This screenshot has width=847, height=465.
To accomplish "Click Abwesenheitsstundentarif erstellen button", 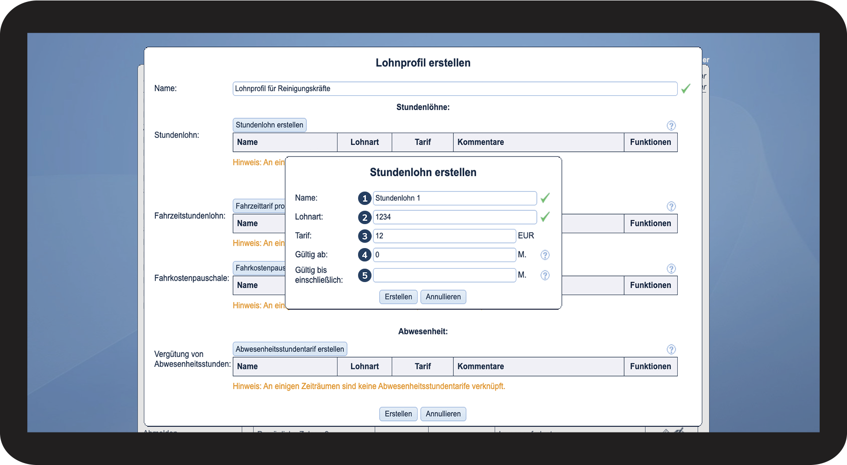I will (290, 349).
